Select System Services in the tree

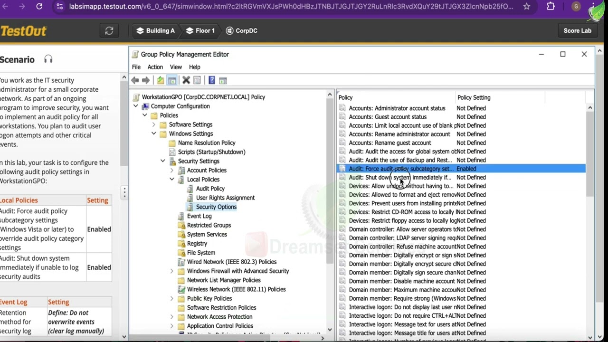(207, 234)
